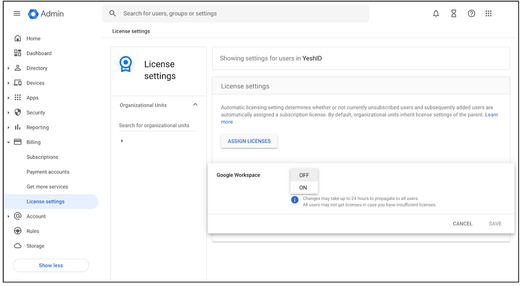This screenshot has width=525, height=286.
Task: Open the main hamburger menu
Action: point(17,13)
